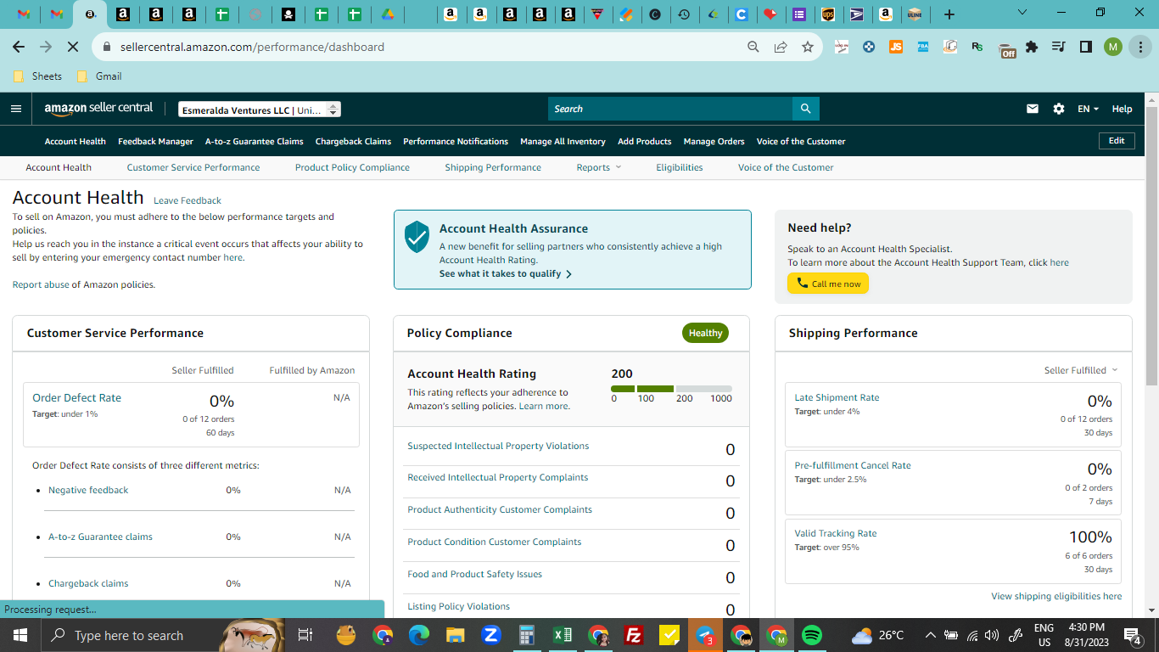The image size is (1159, 652).
Task: Open the notification center
Action: click(x=1133, y=635)
